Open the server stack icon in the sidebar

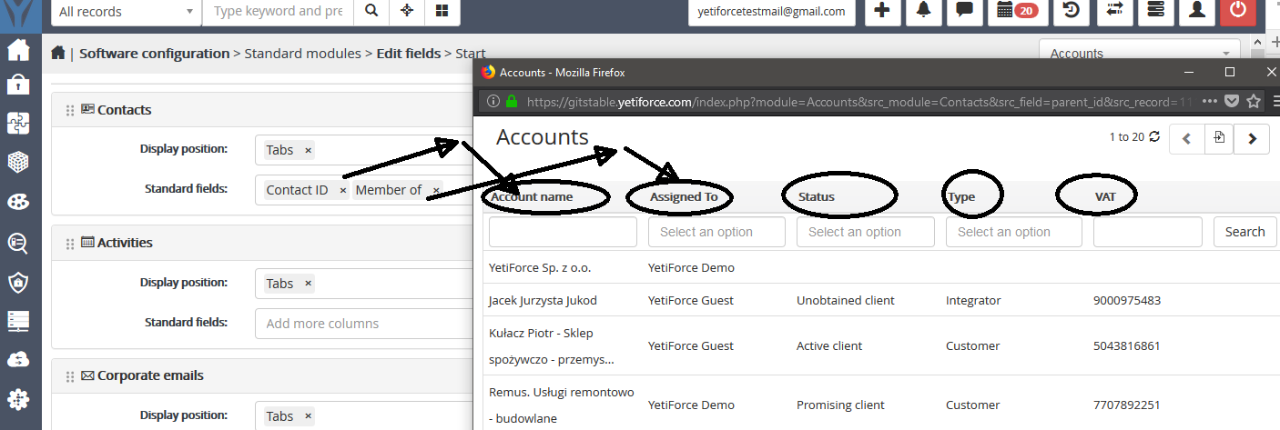pyautogui.click(x=18, y=321)
